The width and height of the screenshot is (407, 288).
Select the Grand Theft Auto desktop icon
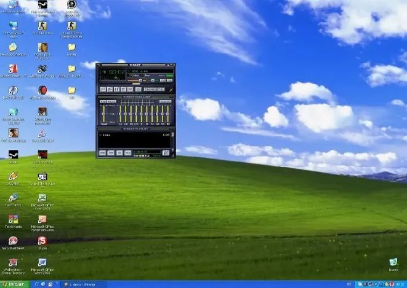(x=42, y=179)
